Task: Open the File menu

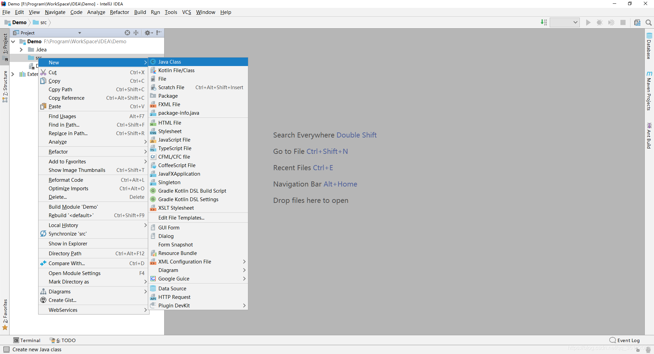Action: 6,12
